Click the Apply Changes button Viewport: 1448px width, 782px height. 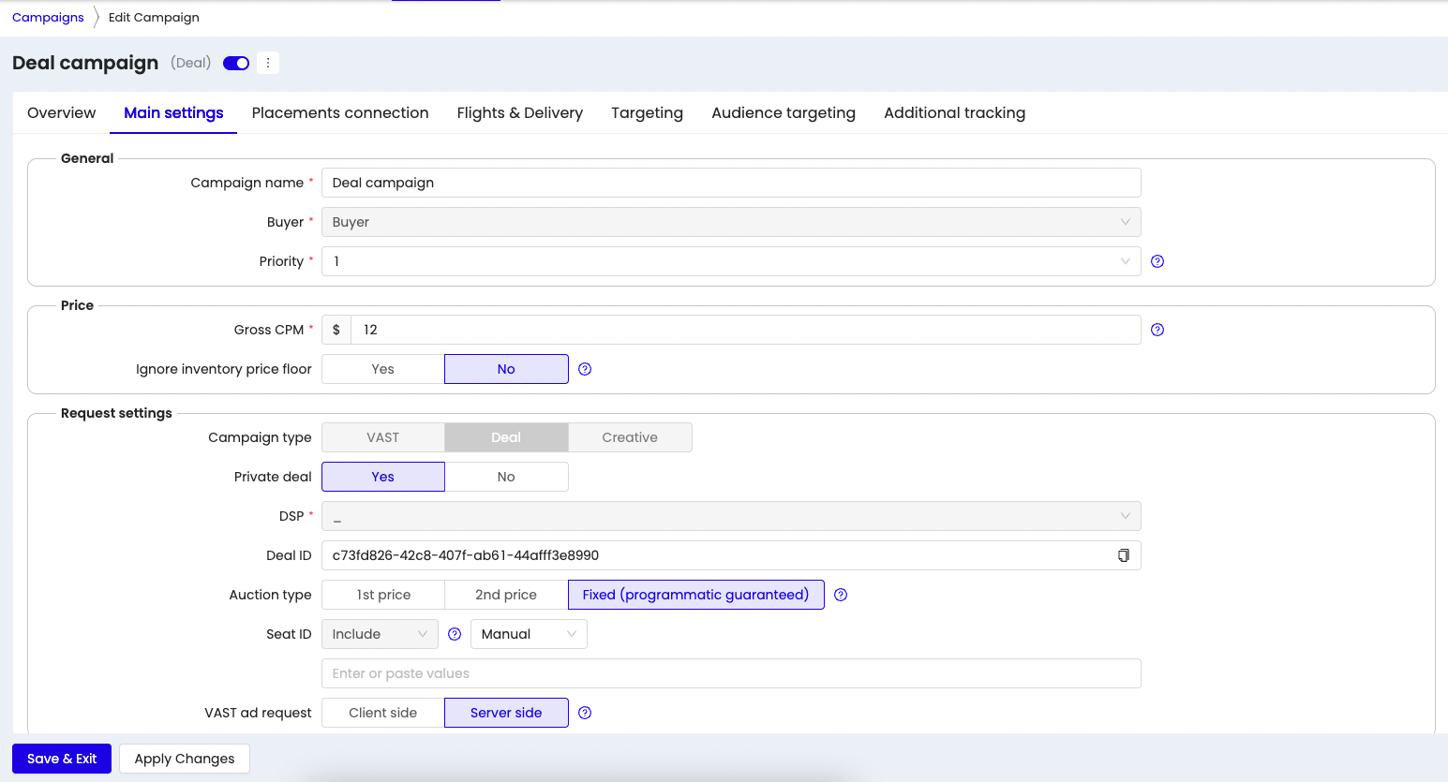(x=185, y=759)
